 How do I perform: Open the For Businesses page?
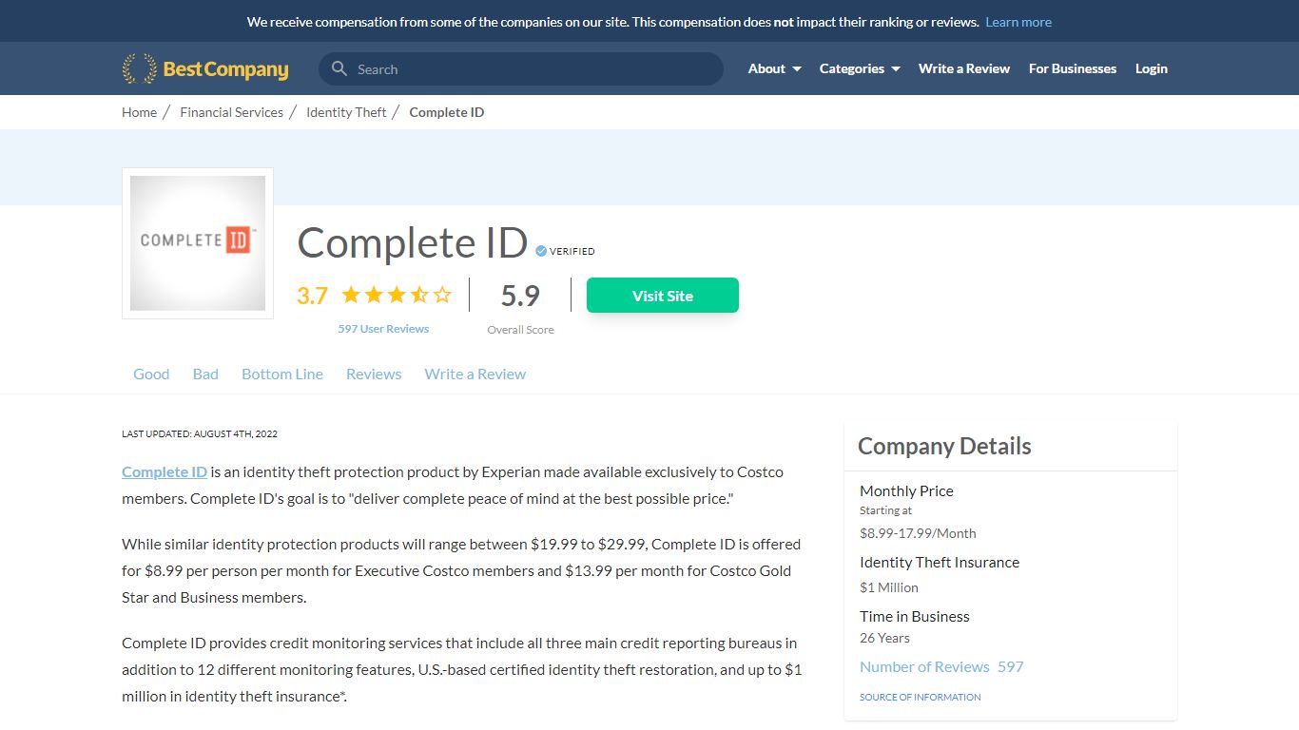coord(1073,68)
